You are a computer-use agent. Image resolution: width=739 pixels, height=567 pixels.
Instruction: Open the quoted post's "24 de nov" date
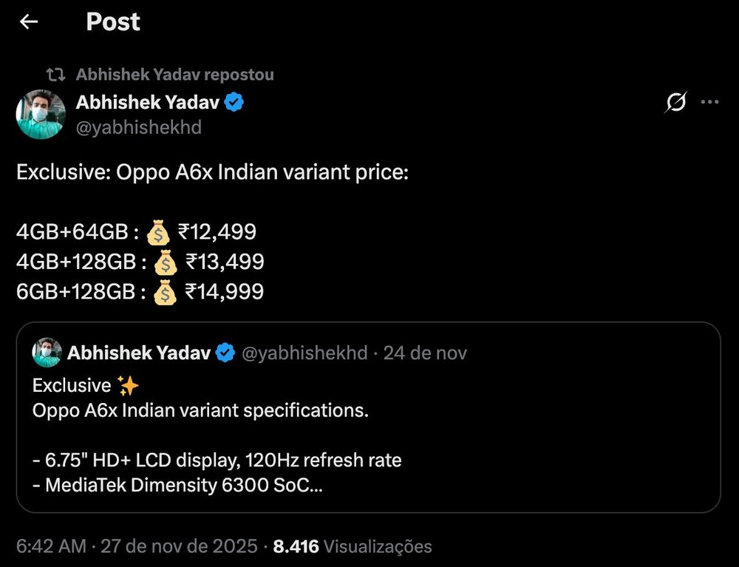[x=425, y=353]
